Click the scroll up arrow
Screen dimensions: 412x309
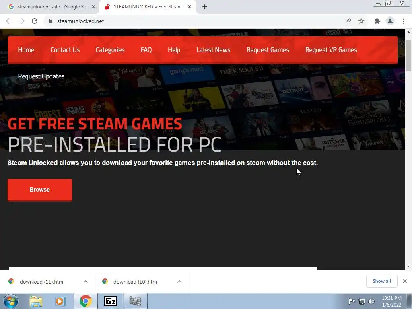coord(408,32)
